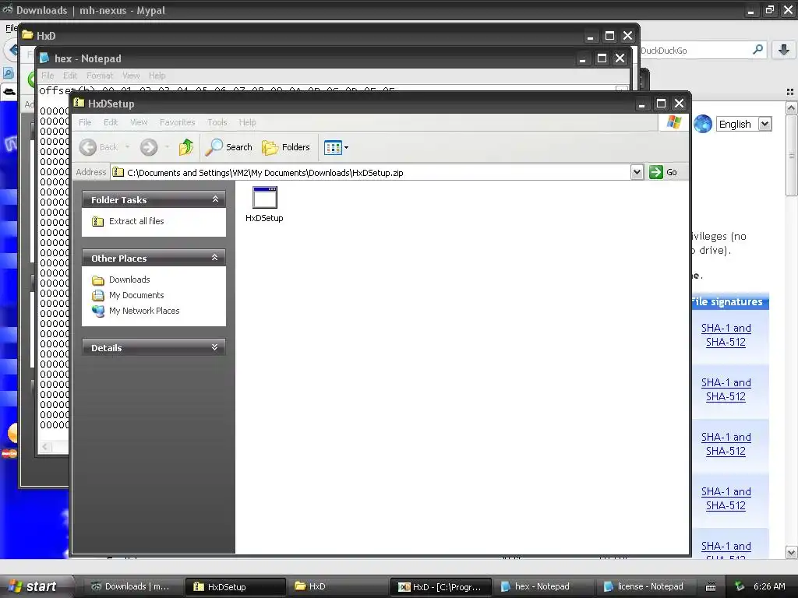Open My Network Places link
798x598 pixels.
click(x=144, y=311)
